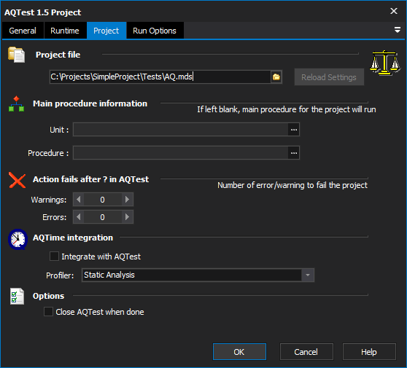
Task: Open Procedure ellipsis browse button
Action: click(x=294, y=153)
